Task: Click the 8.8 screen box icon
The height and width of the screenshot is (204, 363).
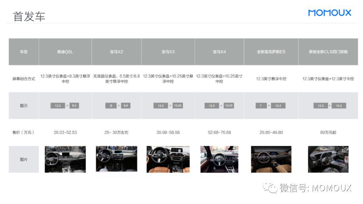Action: click(x=126, y=106)
